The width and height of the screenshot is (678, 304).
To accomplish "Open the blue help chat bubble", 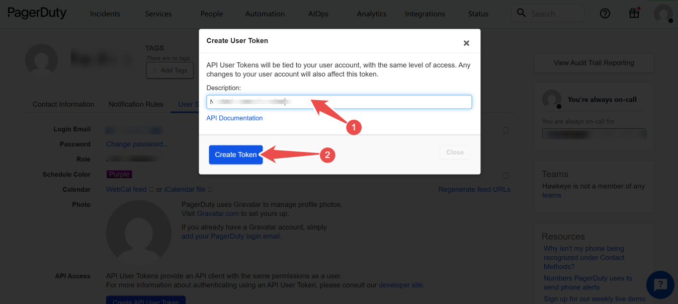I will pos(660,284).
